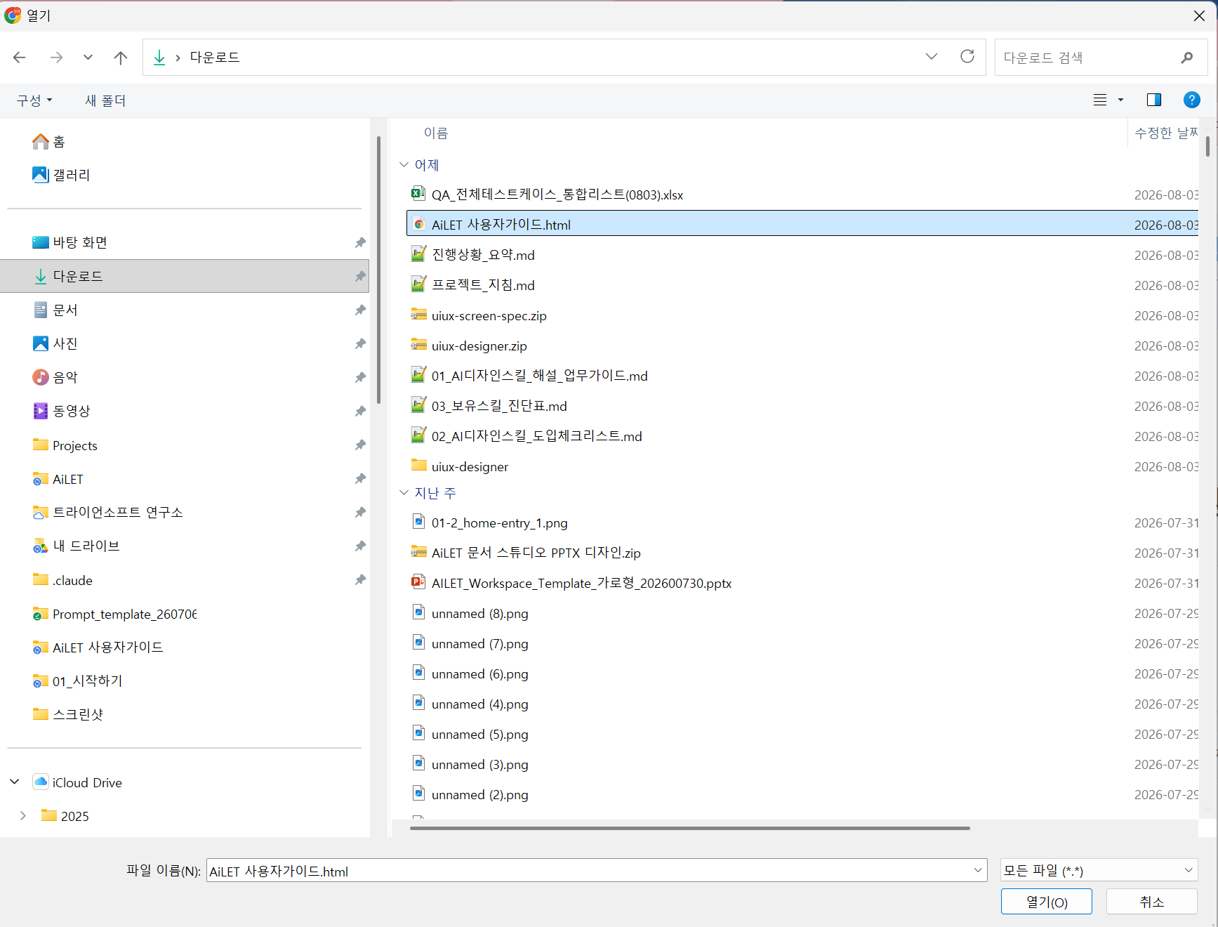
Task: Toggle the preview pane icon
Action: pyautogui.click(x=1154, y=100)
